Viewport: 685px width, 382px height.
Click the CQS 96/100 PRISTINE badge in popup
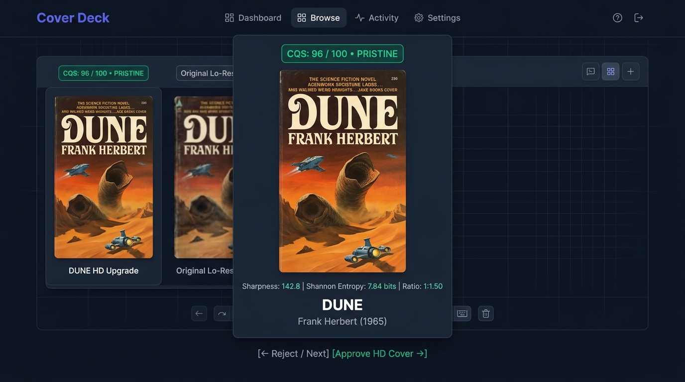click(x=342, y=54)
